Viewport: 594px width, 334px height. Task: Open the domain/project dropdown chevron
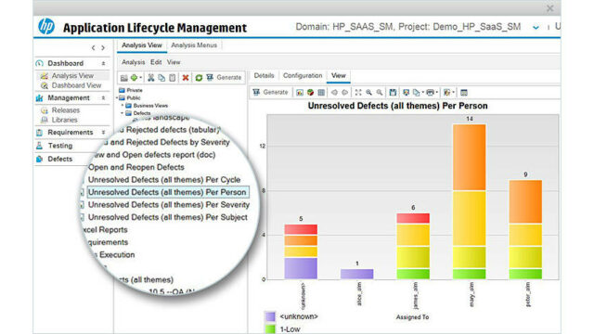[x=536, y=27]
